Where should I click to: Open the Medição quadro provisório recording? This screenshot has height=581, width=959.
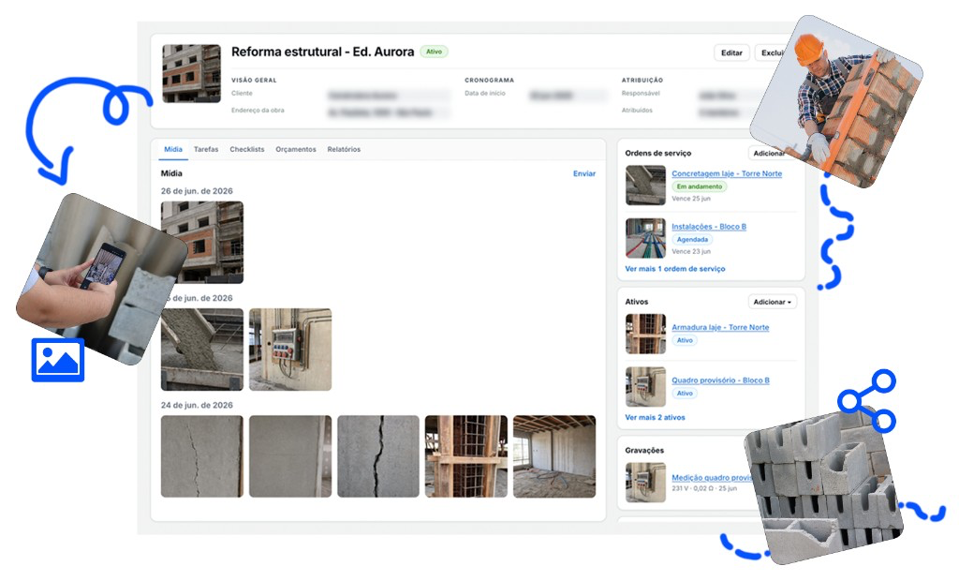712,478
